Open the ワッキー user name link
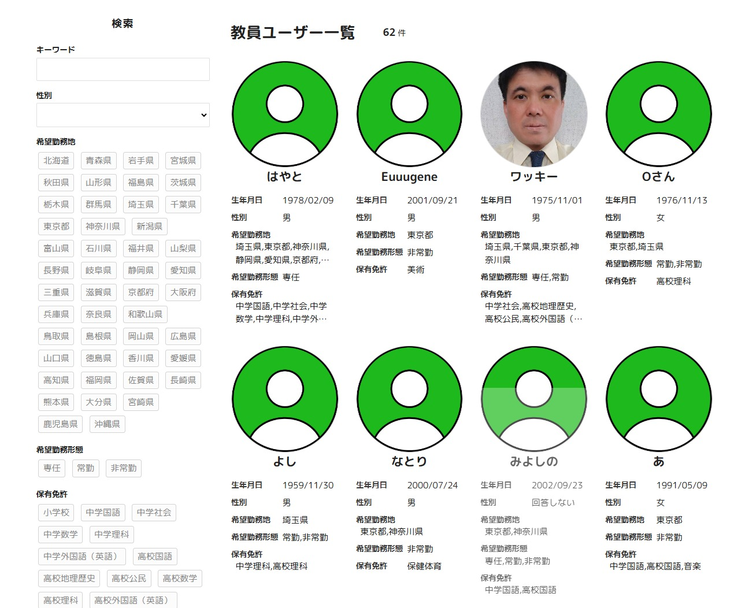 tap(534, 177)
